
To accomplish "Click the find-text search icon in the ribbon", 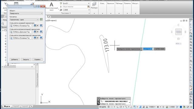I will [88, 7].
